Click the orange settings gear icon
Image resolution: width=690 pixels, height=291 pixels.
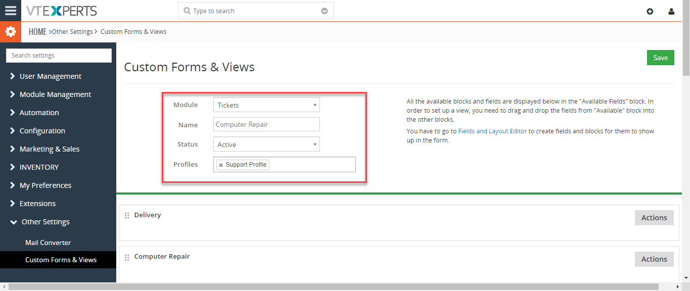[11, 32]
